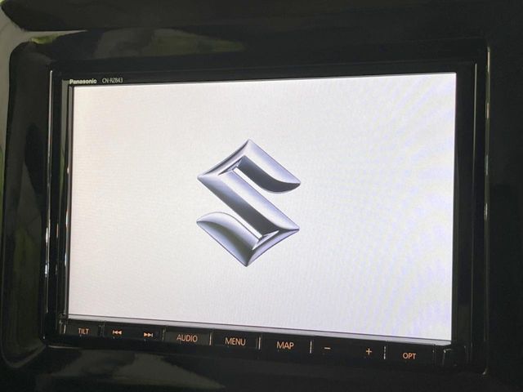Raise volume with the plus button
This screenshot has width=523, height=392.
pos(368,352)
